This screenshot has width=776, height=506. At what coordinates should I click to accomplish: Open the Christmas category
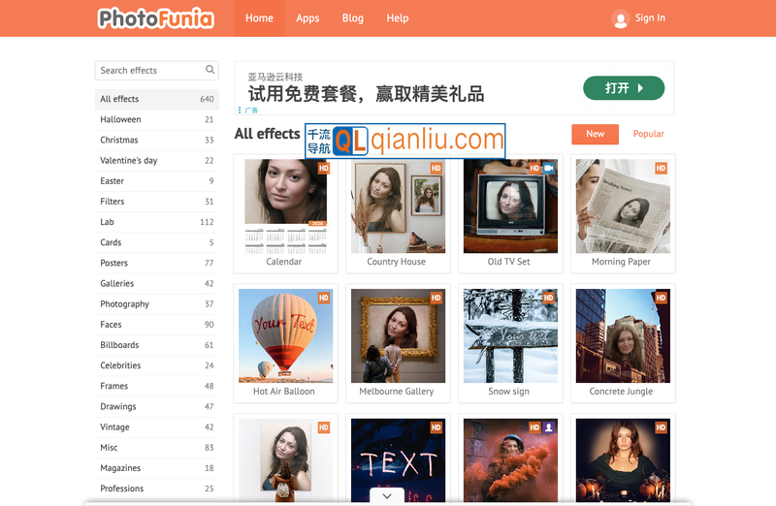[157, 140]
